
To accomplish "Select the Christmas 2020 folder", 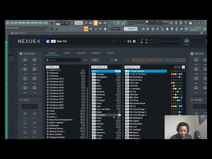I will click(x=66, y=99).
